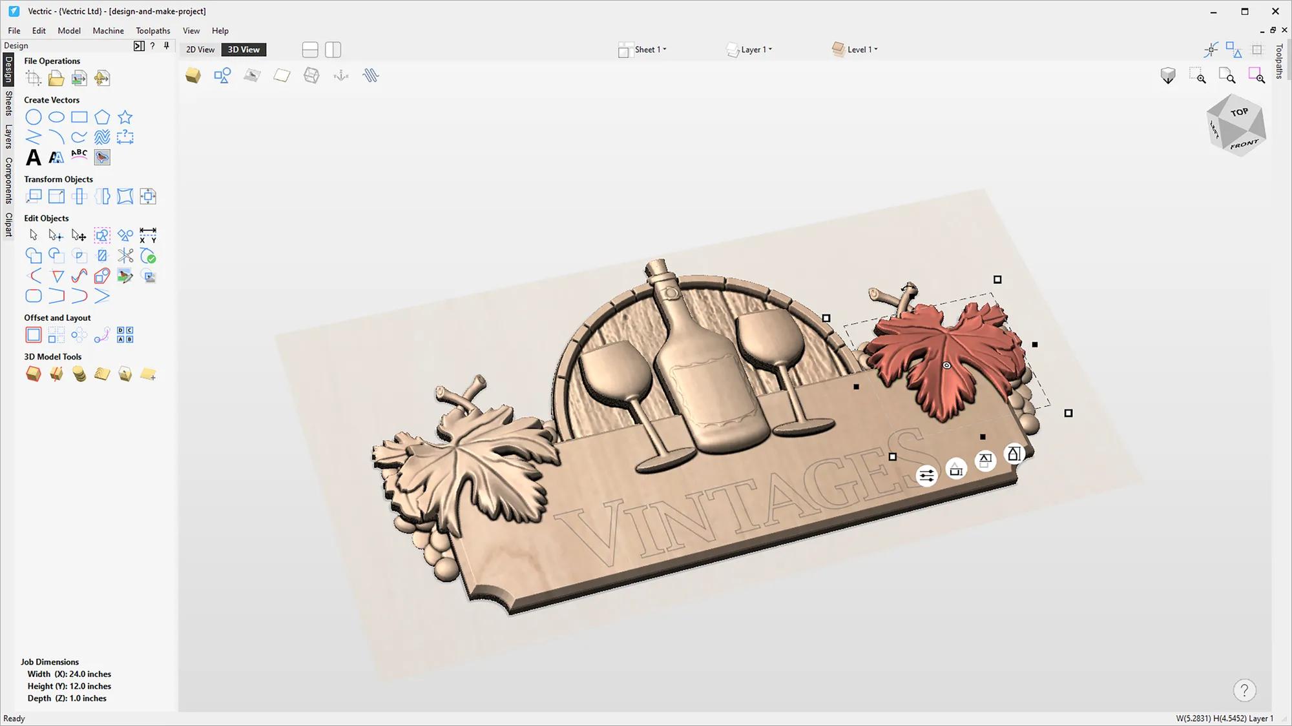1292x726 pixels.
Task: Select the Draw Circle tool
Action: [33, 117]
